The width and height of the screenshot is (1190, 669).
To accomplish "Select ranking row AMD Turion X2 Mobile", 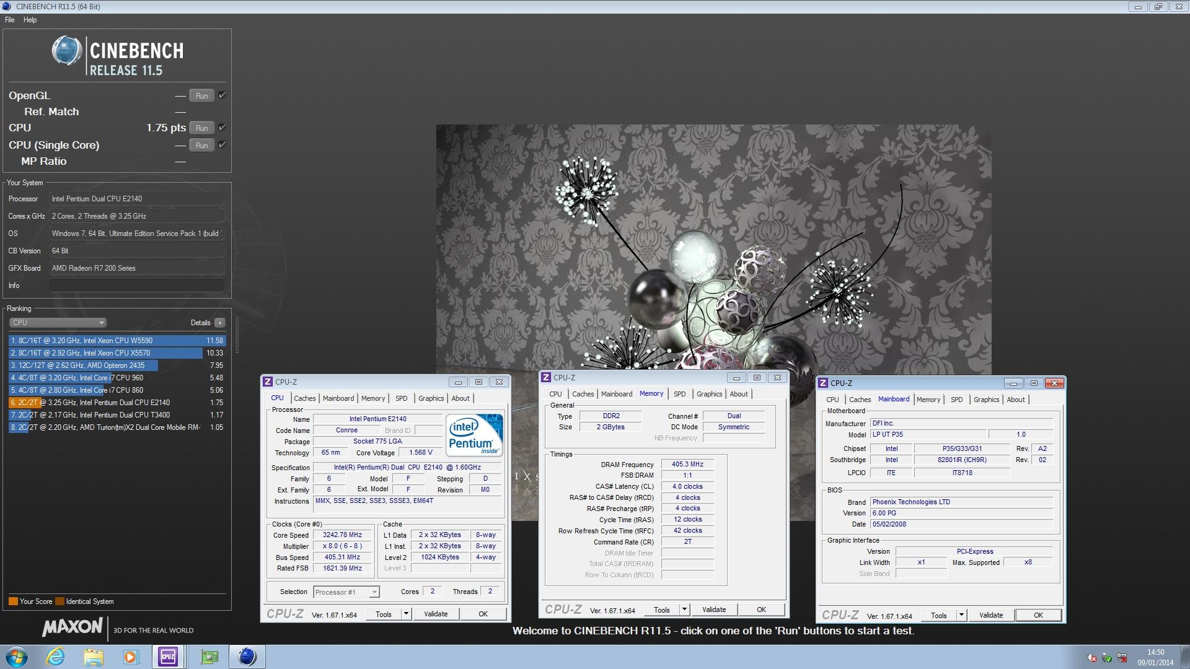I will (117, 427).
